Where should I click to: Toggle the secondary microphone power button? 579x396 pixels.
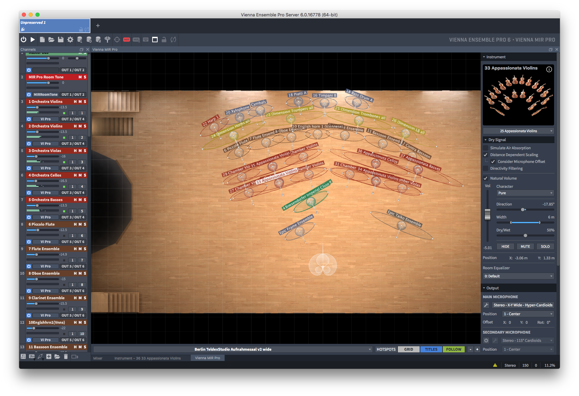click(486, 340)
